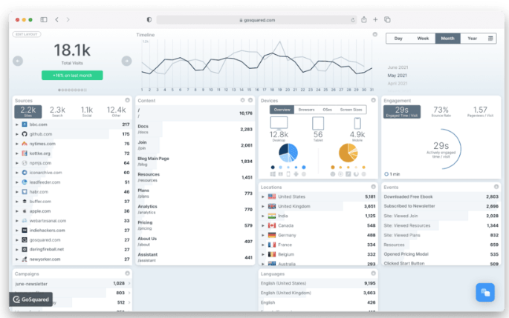
Task: Select the Month time range tab
Action: tap(447, 39)
